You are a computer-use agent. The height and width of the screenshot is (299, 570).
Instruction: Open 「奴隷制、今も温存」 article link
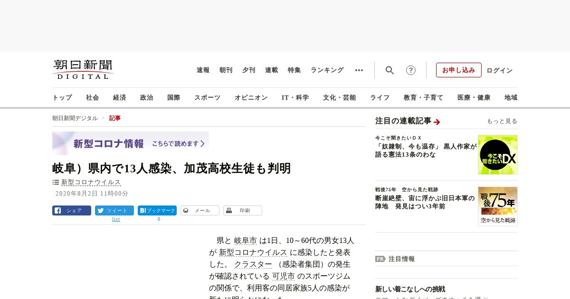click(426, 150)
